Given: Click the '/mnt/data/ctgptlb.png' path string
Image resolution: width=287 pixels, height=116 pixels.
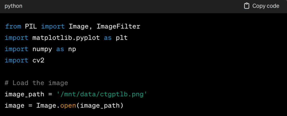Looking at the screenshot, I should click(x=102, y=94).
